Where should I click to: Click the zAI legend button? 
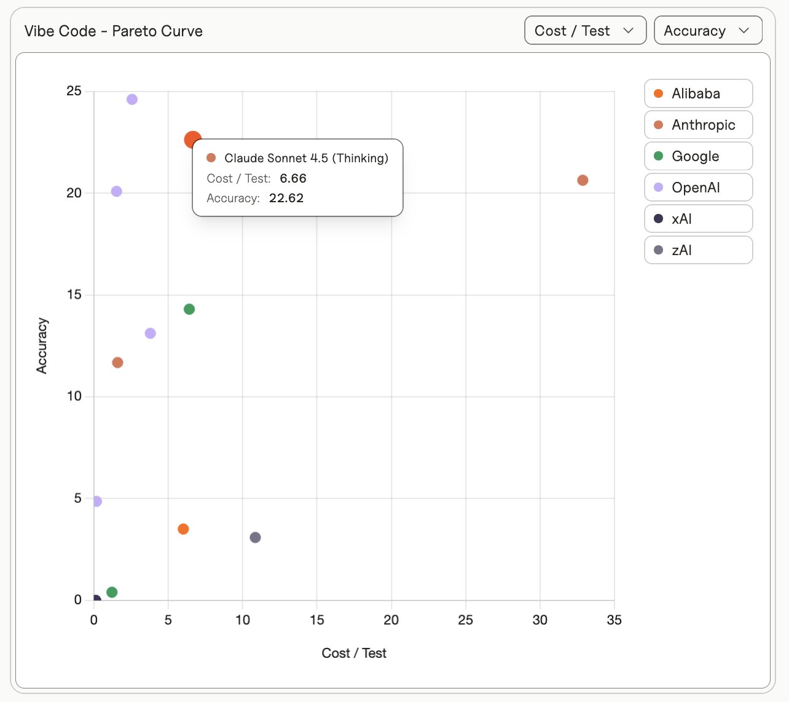[x=698, y=250]
